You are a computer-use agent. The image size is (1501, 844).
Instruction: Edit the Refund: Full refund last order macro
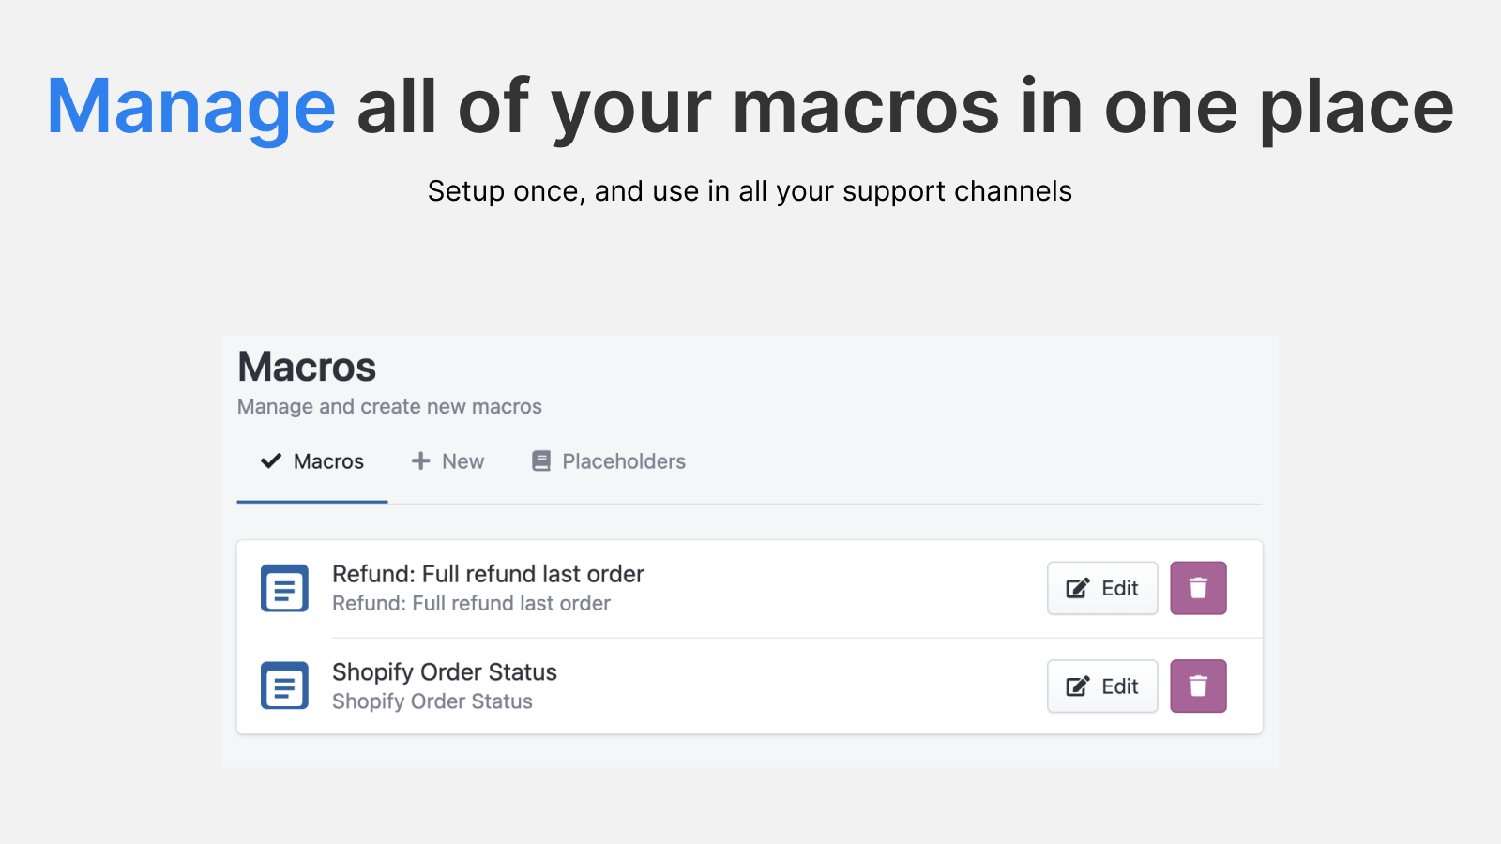tap(1102, 588)
